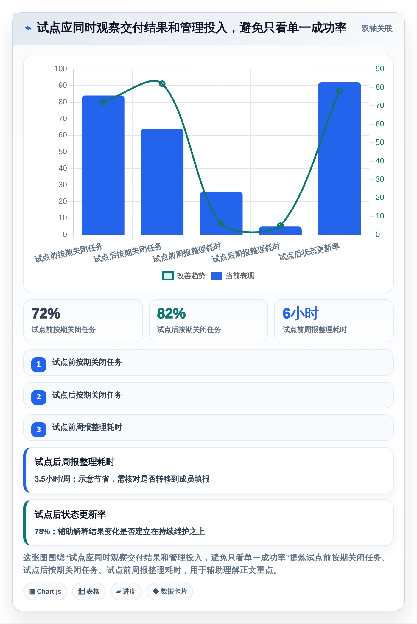Click number badge 2 in the list

[39, 397]
